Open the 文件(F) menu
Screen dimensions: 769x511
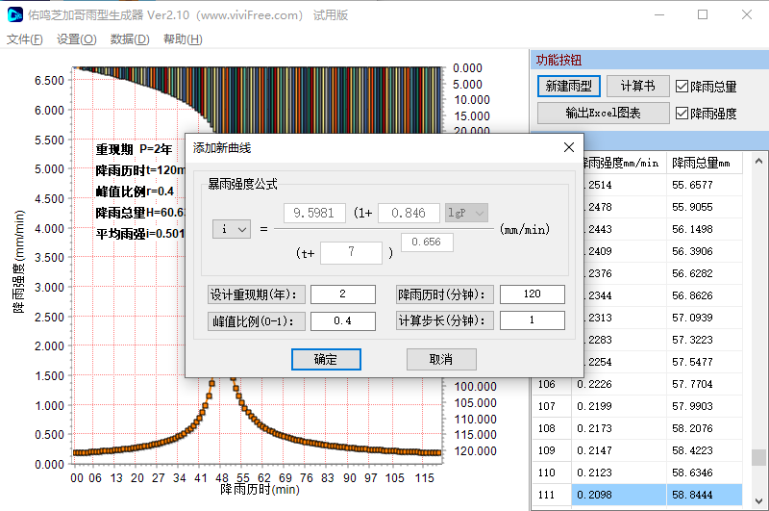25,39
